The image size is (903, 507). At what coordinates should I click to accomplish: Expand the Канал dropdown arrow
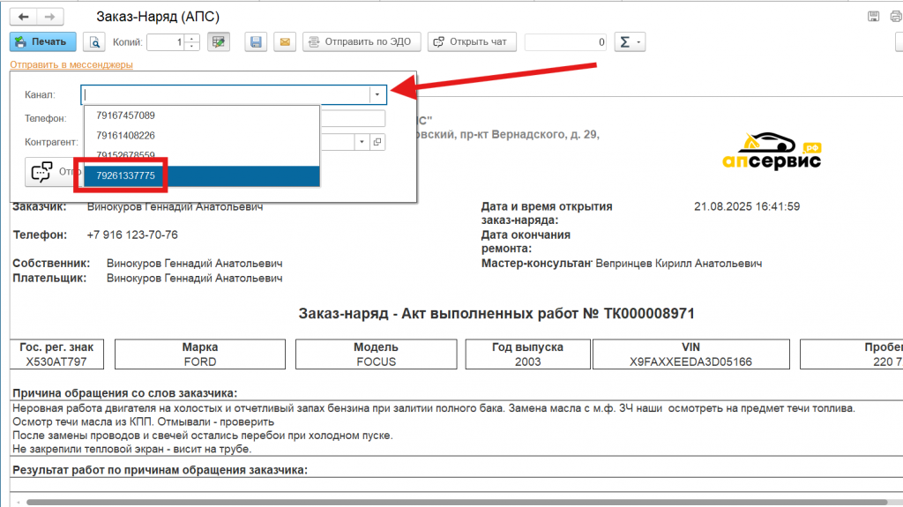pos(377,94)
